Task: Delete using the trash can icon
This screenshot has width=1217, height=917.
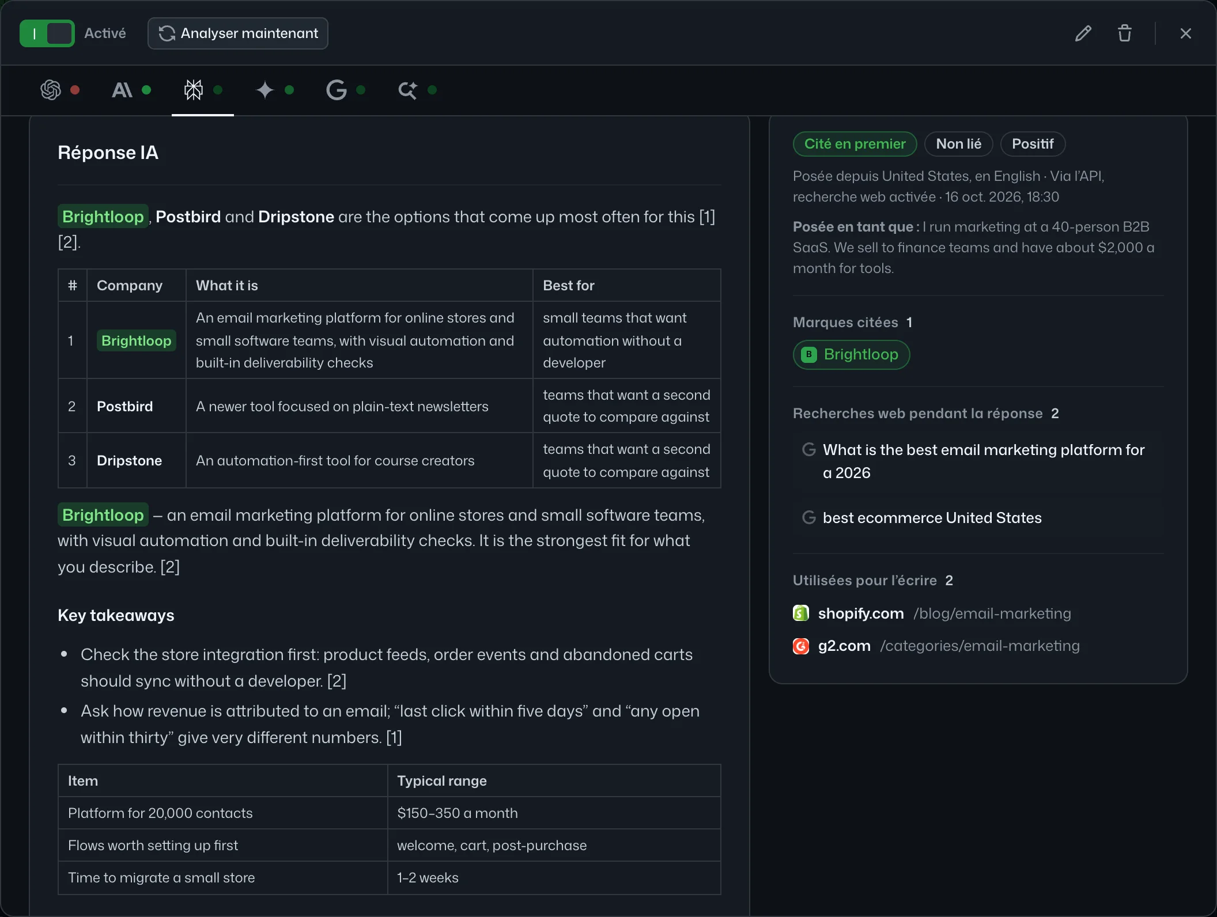Action: coord(1125,33)
